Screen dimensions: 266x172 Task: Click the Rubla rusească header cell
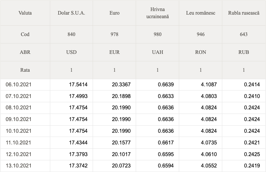click(x=244, y=13)
